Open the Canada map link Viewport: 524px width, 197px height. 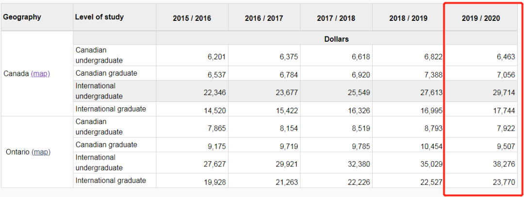coord(40,74)
